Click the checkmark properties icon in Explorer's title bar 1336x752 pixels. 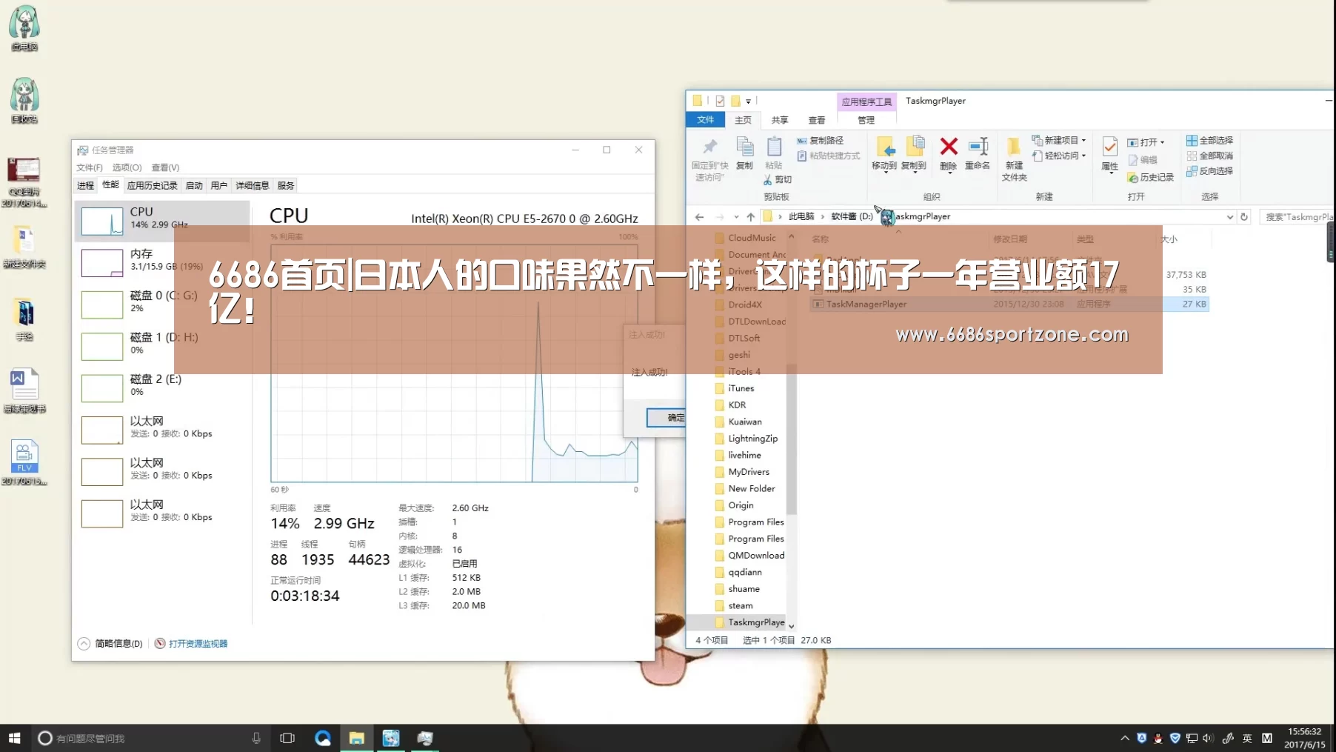coord(720,101)
